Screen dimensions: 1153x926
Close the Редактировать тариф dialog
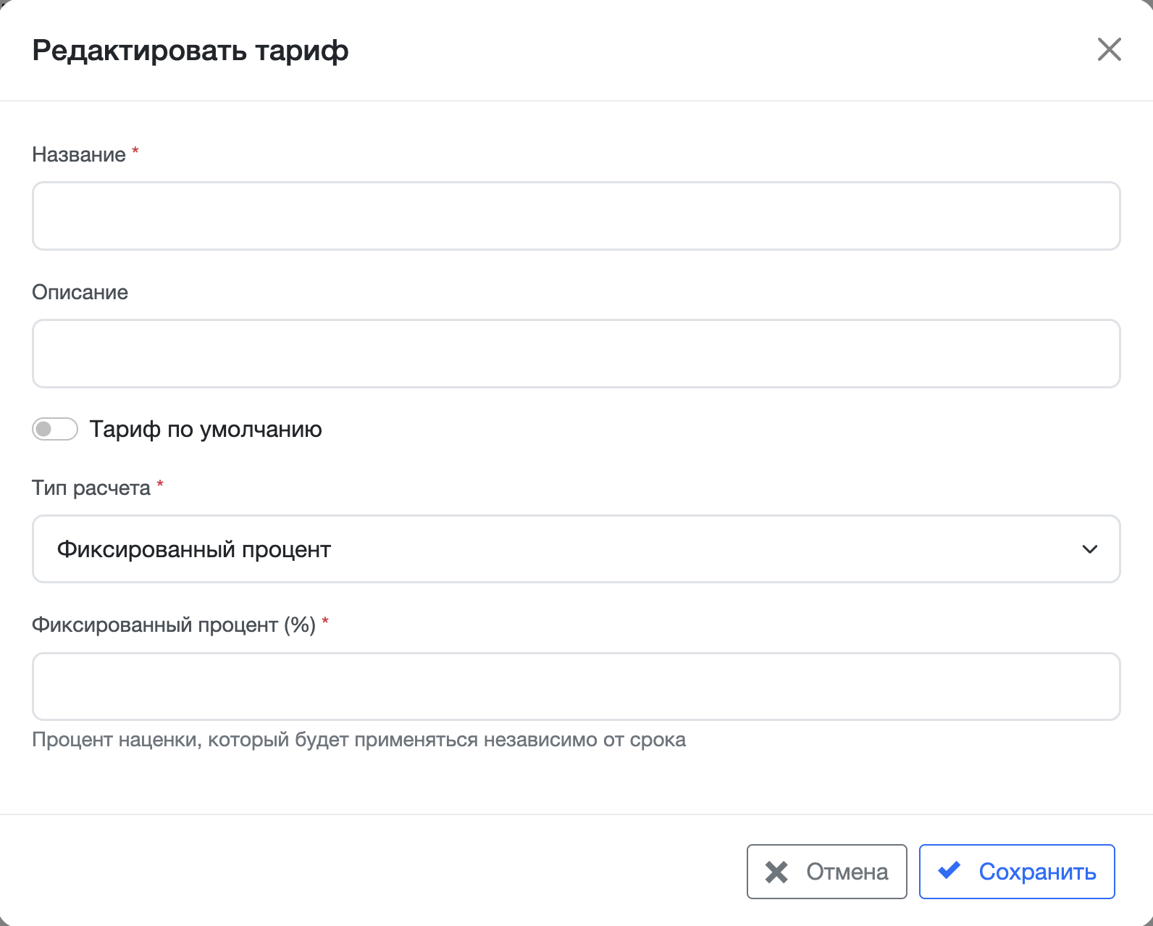[1109, 50]
